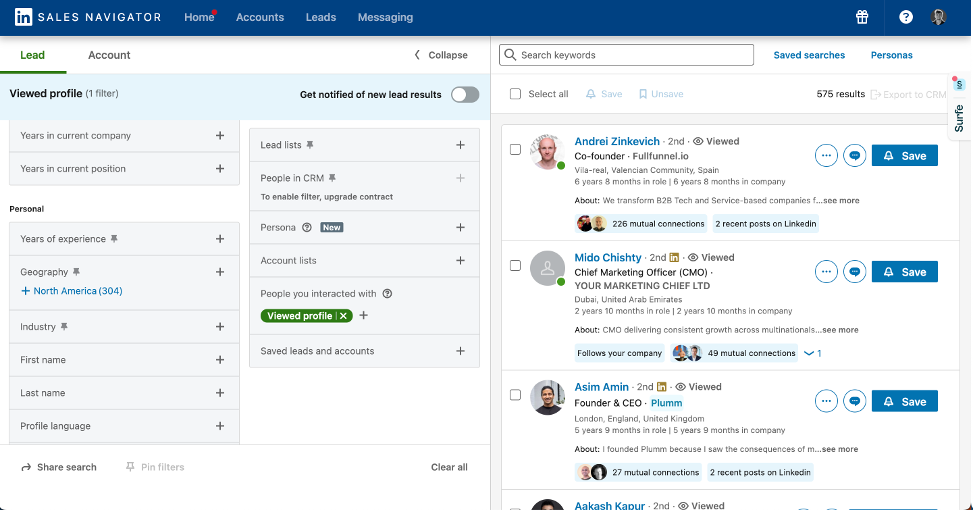The image size is (973, 510).
Task: Open more options for Andrei Zinkevich
Action: tap(826, 155)
